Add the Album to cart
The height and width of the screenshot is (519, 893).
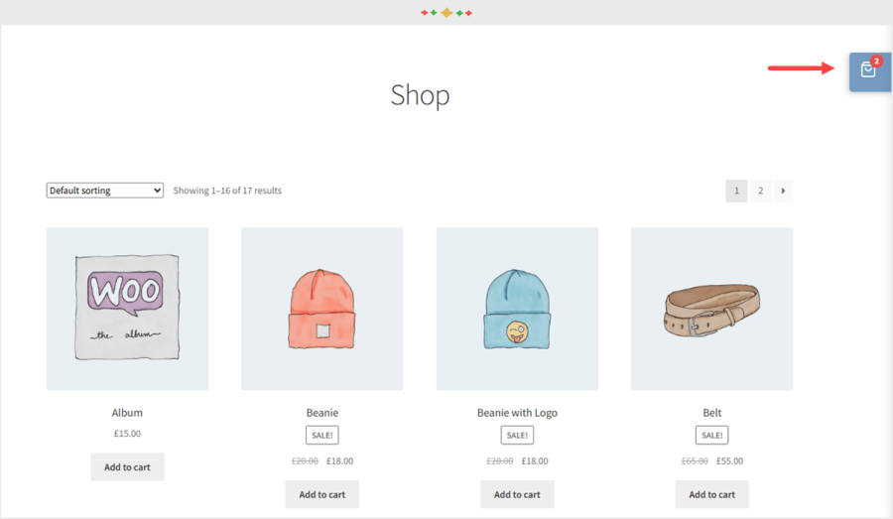coord(127,467)
